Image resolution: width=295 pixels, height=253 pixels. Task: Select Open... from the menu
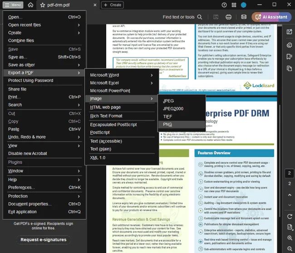pos(44,17)
